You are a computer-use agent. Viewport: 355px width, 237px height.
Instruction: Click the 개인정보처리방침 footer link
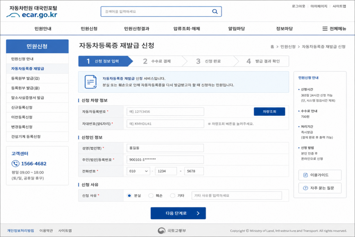[x=20, y=231]
